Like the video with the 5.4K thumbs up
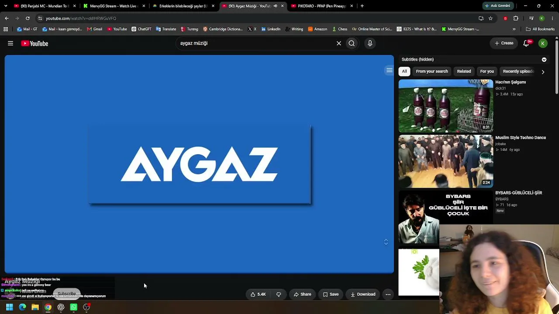 (x=258, y=294)
